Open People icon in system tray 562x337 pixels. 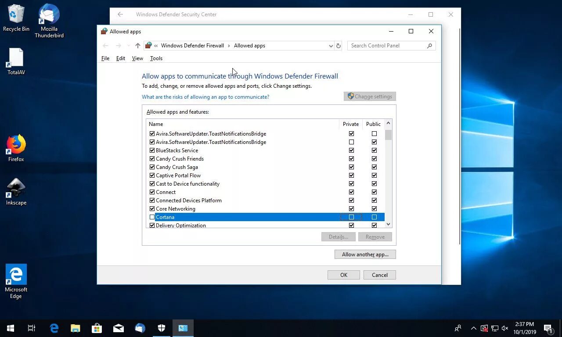pyautogui.click(x=458, y=328)
